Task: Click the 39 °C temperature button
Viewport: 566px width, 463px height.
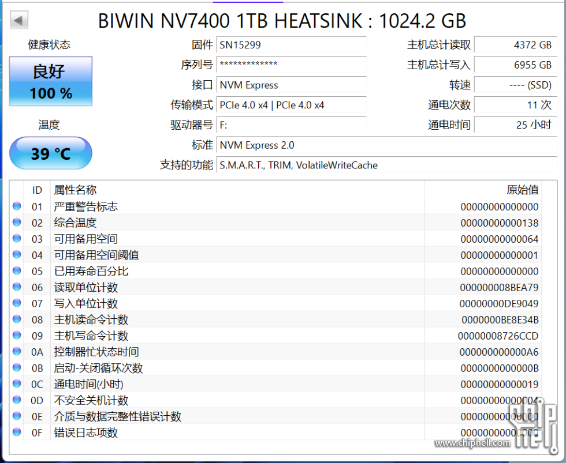Action: click(x=51, y=153)
